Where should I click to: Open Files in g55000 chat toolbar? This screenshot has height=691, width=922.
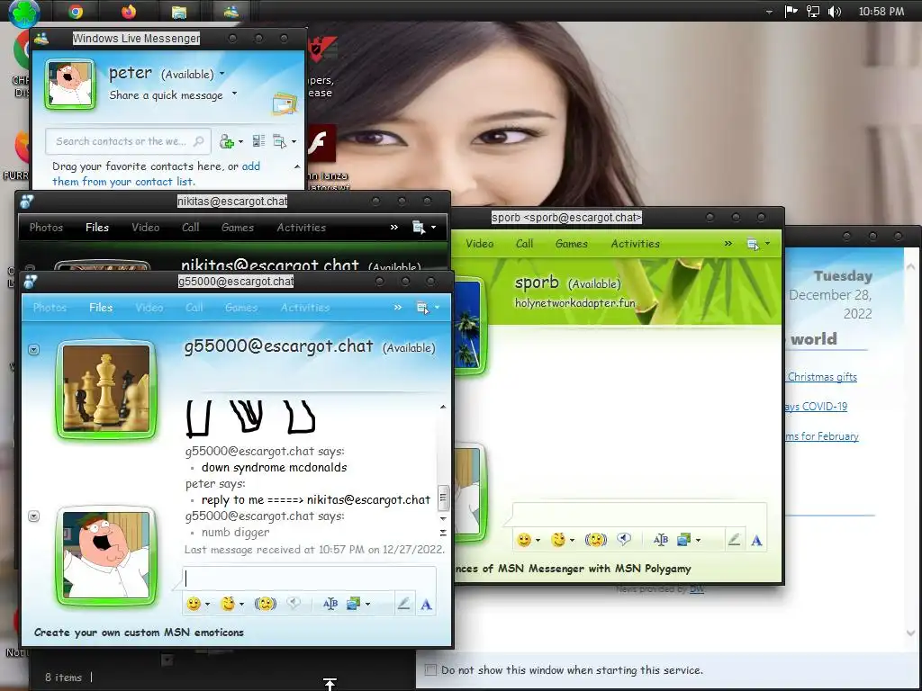(x=101, y=308)
